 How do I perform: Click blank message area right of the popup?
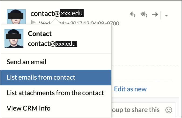pyautogui.click(x=146, y=54)
